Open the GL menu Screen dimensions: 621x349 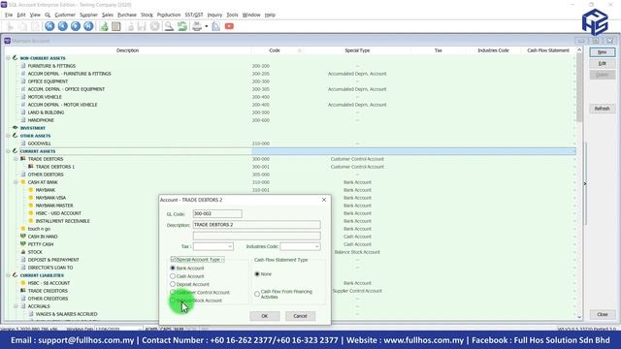(48, 15)
